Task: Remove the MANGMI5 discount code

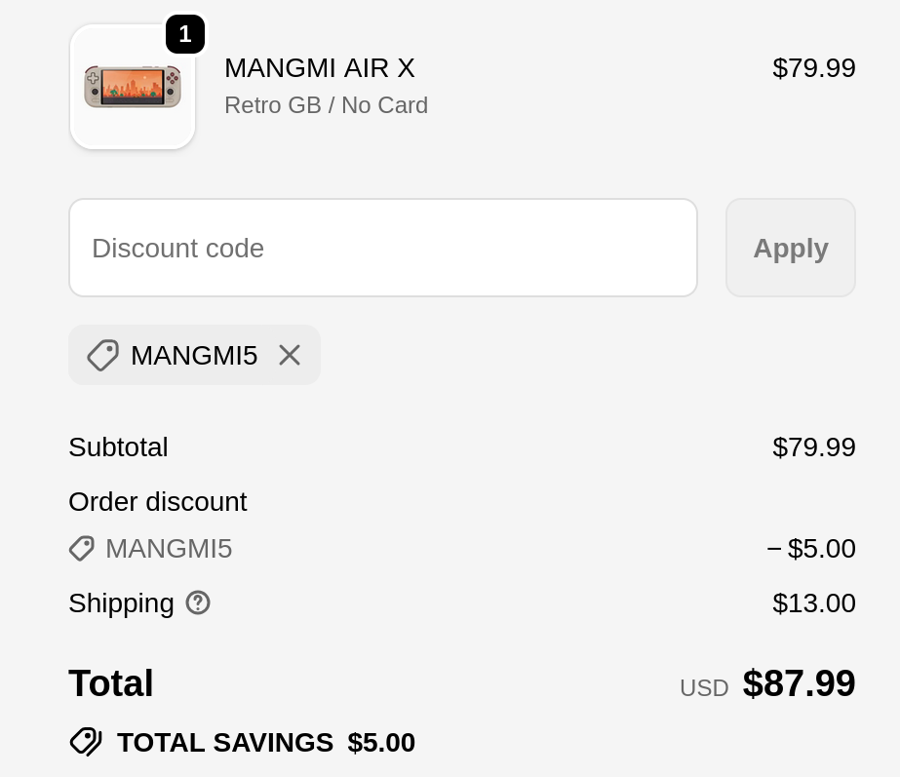Action: click(290, 355)
